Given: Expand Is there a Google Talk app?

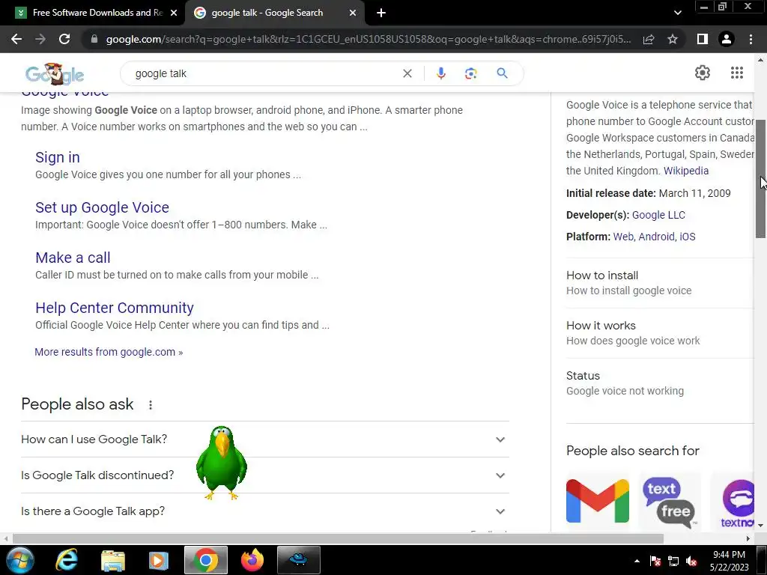Looking at the screenshot, I should coord(264,511).
